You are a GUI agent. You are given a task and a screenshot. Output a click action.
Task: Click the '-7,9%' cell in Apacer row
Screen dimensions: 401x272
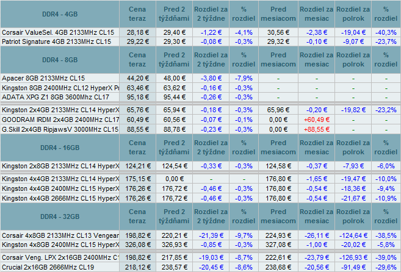coord(244,78)
